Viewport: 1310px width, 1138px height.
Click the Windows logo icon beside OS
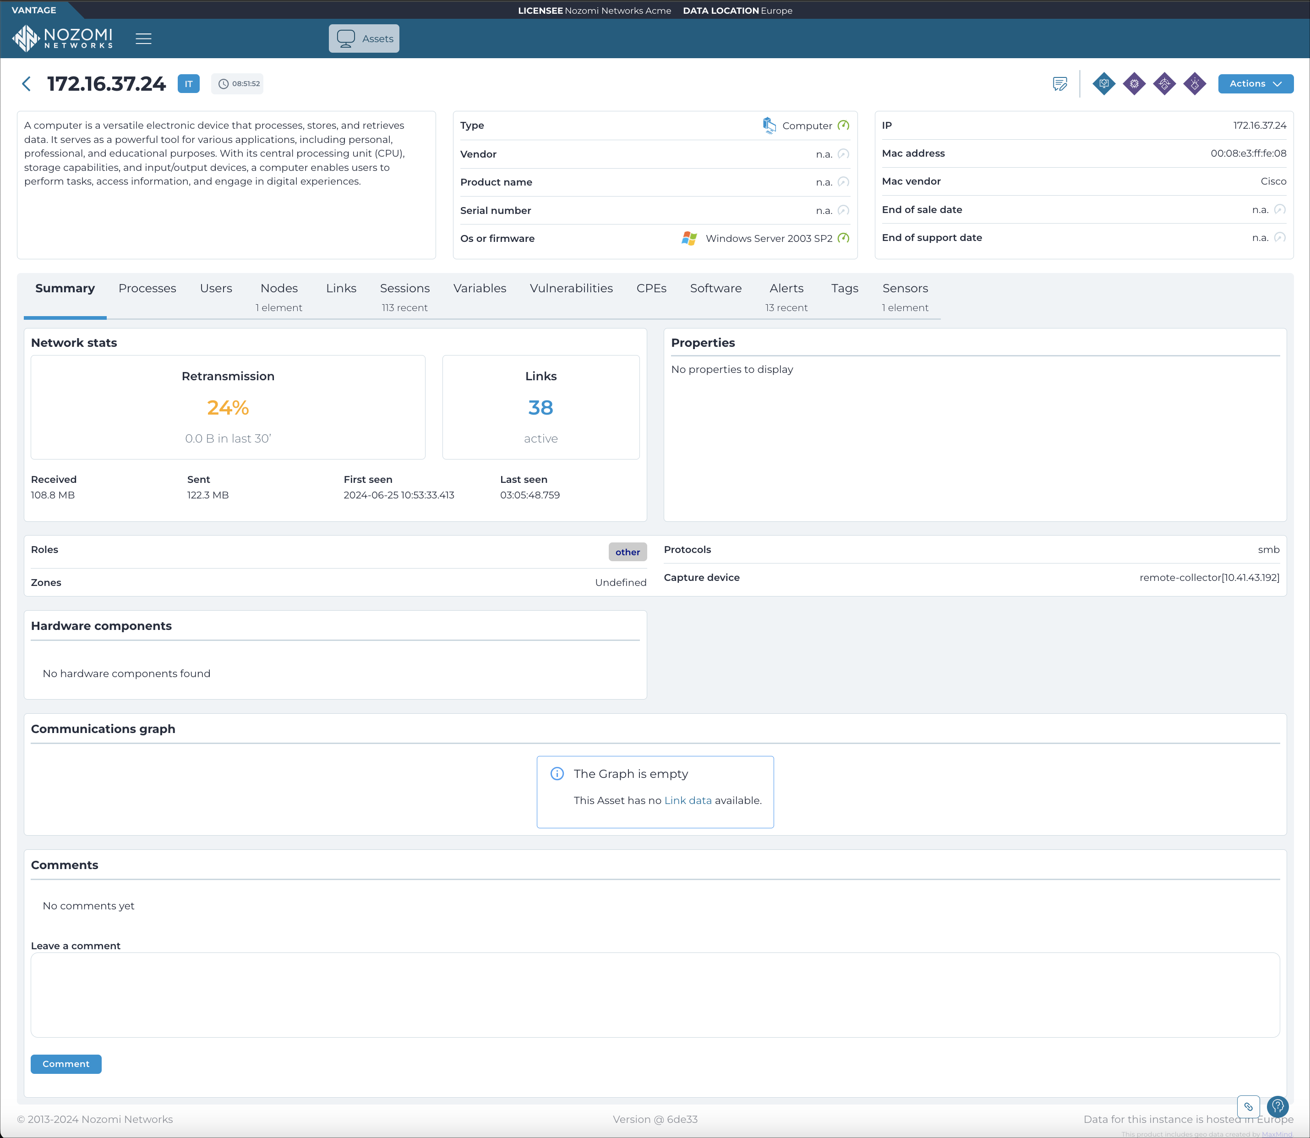689,238
